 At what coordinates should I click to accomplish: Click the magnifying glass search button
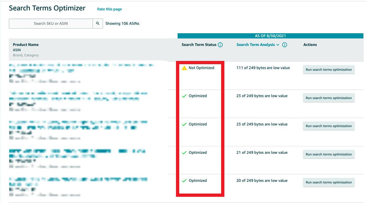tap(98, 23)
